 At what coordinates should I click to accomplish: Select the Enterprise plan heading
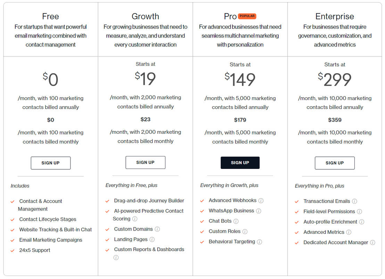pyautogui.click(x=335, y=16)
